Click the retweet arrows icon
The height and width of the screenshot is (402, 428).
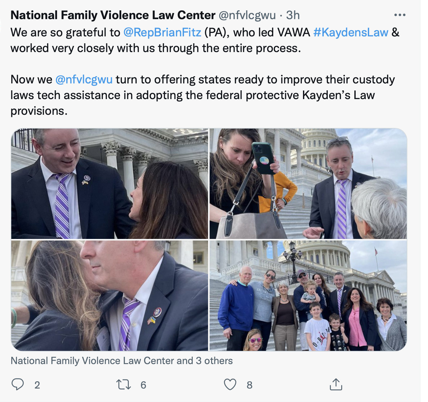[x=123, y=384]
